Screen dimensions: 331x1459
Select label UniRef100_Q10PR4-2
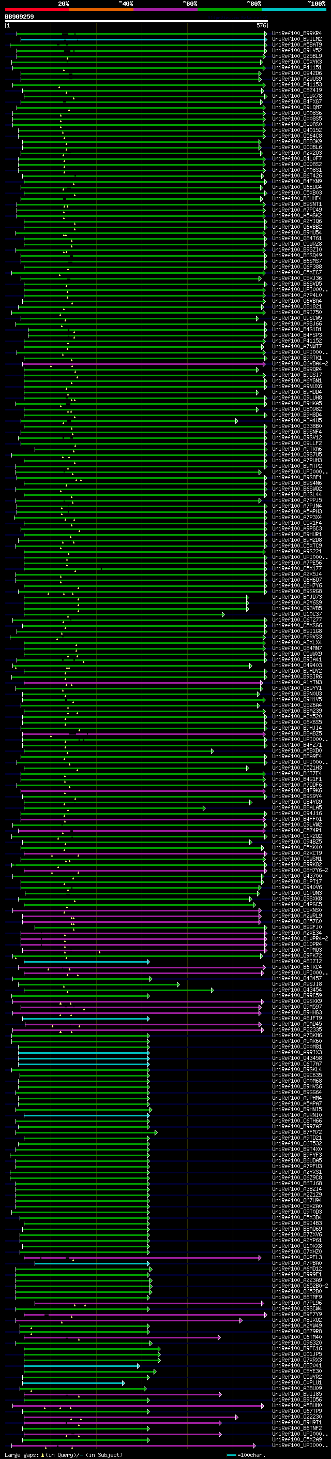300,938
